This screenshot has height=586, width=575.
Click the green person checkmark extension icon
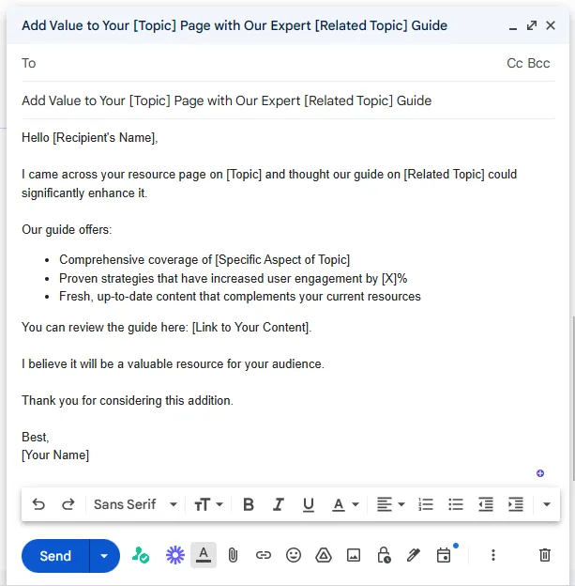(141, 555)
